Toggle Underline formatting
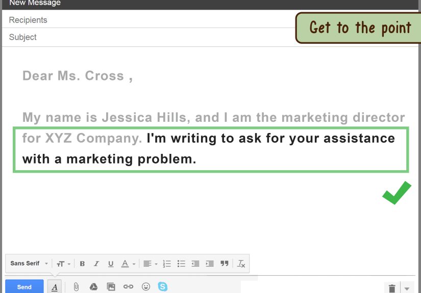This screenshot has height=293, width=421. (111, 264)
